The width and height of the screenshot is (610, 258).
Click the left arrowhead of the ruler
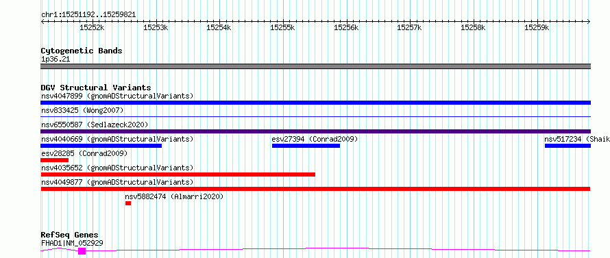tap(42, 22)
